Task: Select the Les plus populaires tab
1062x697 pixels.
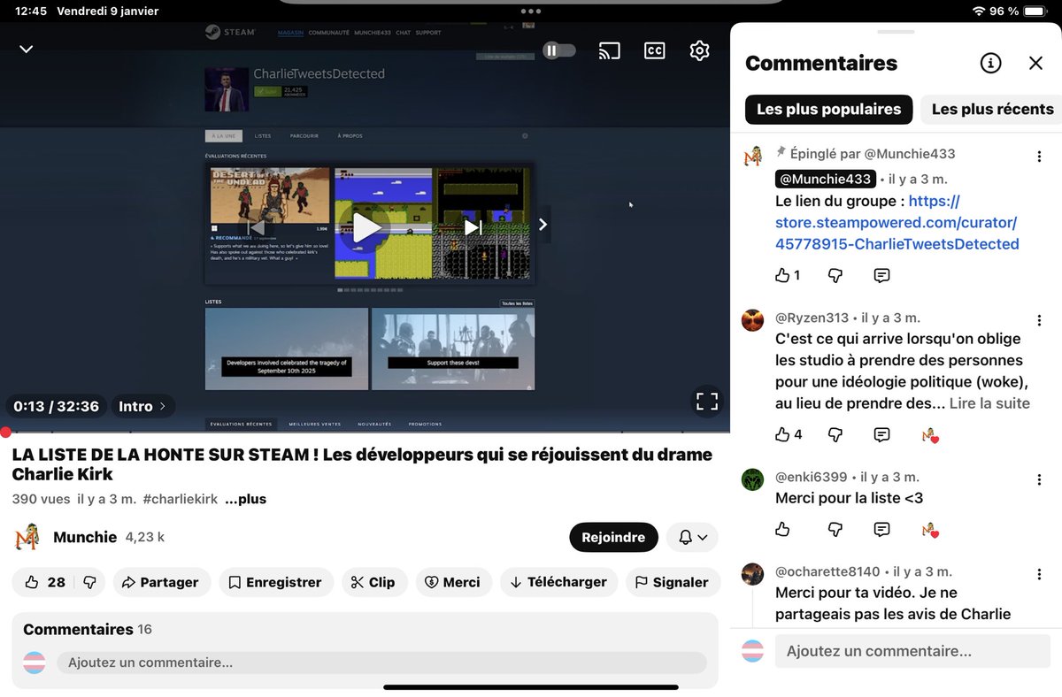Action: [x=828, y=109]
